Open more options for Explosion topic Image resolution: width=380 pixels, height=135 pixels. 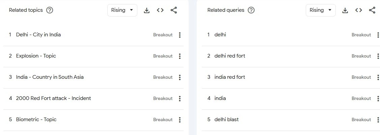[x=180, y=56]
